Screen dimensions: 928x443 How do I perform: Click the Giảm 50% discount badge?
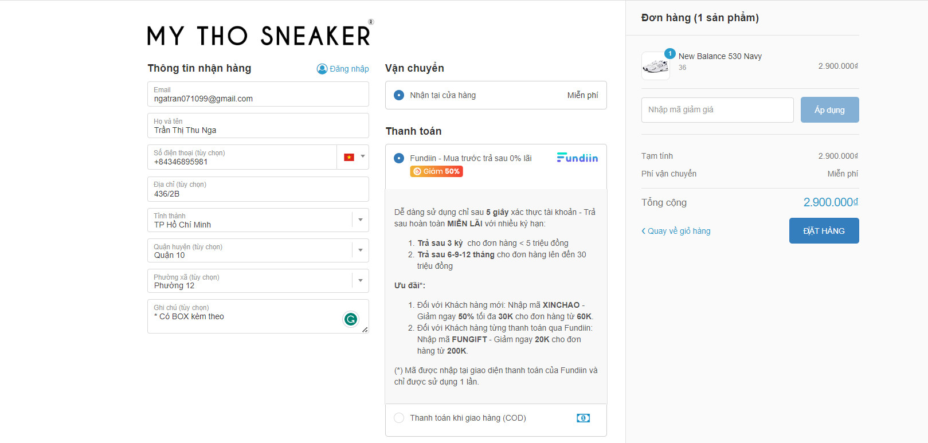coord(436,171)
